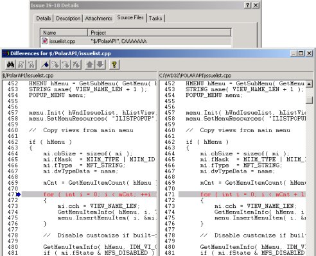Click the binoculars Find icon
This screenshot has height=256, width=316.
(10, 65)
